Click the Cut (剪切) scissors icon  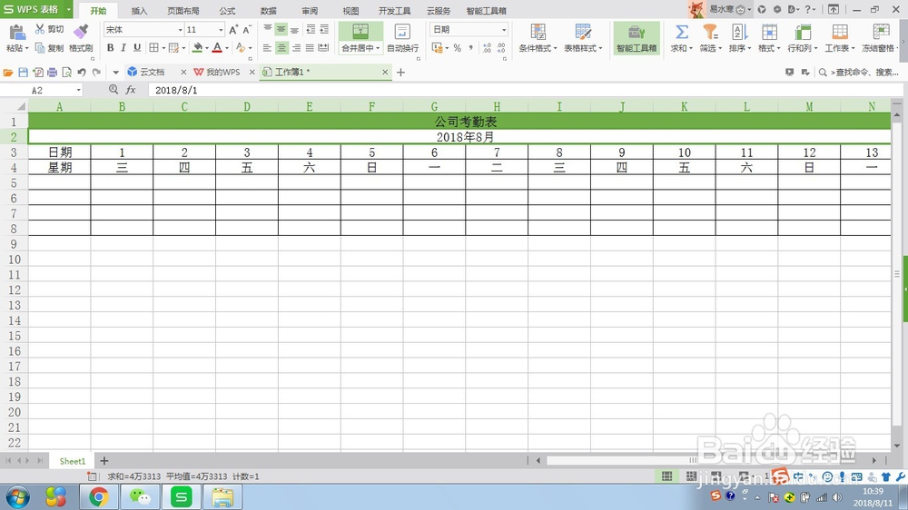(40, 29)
